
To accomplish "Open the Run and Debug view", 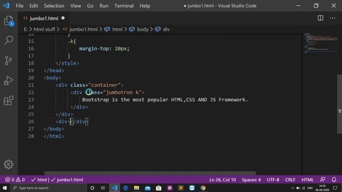I will tap(9, 81).
